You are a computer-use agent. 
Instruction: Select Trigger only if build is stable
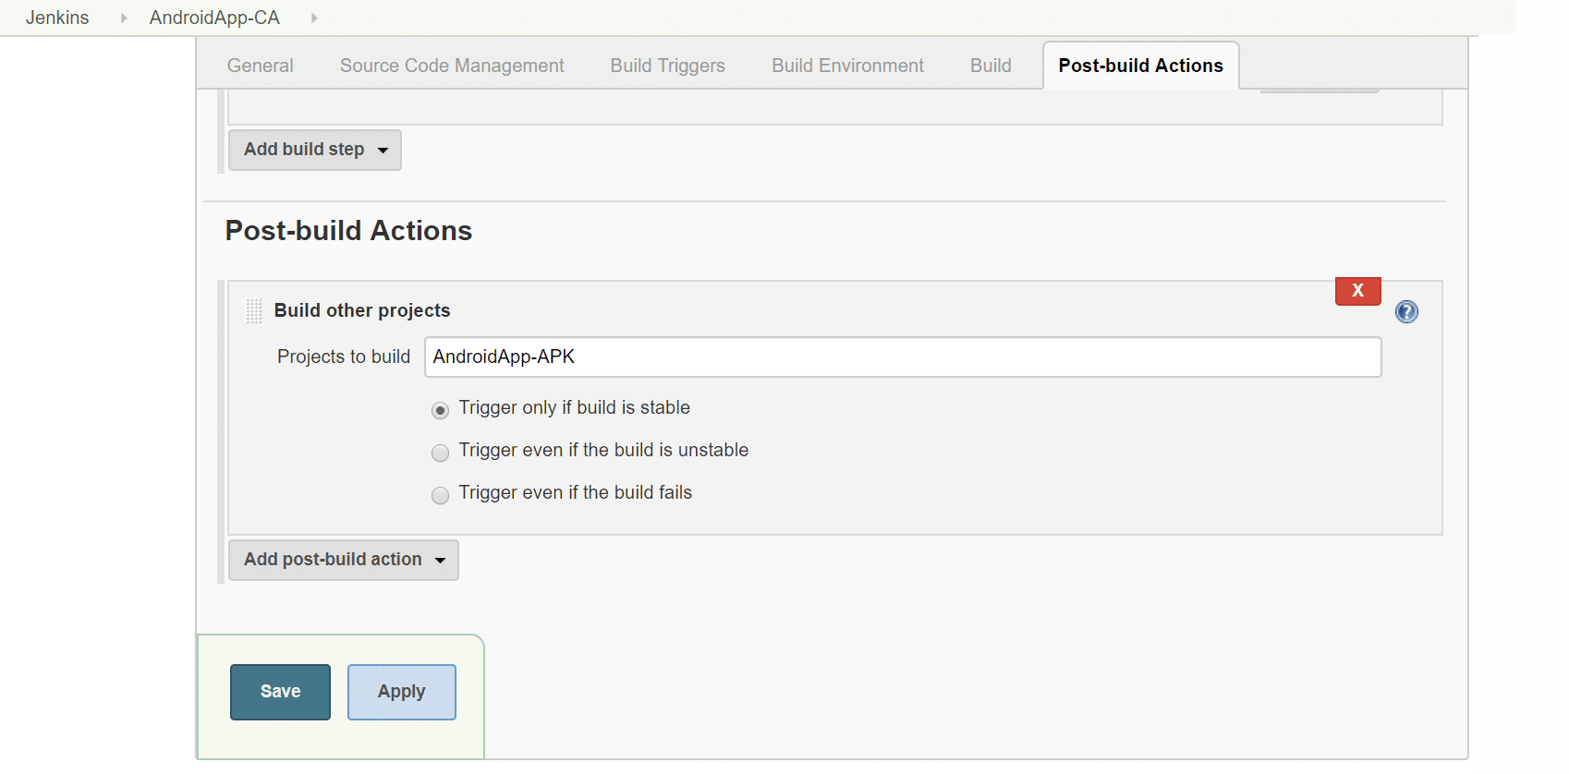(441, 410)
